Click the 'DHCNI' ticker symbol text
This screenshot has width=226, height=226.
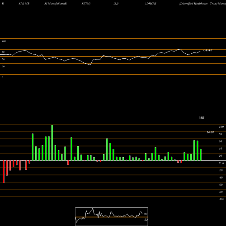tap(151, 4)
